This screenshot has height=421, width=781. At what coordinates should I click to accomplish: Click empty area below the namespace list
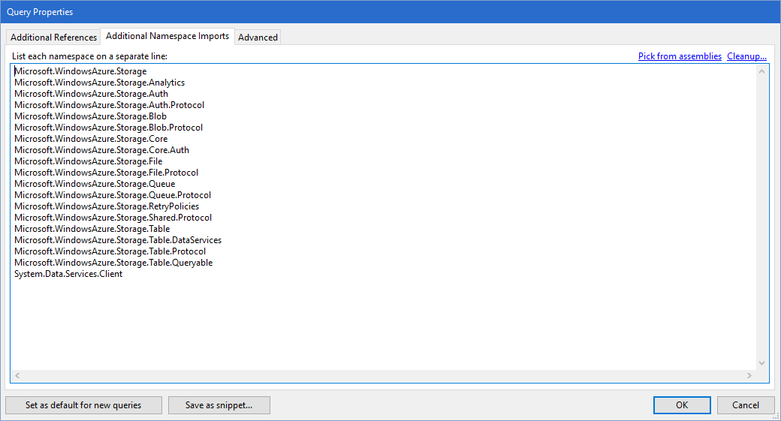coord(375,323)
